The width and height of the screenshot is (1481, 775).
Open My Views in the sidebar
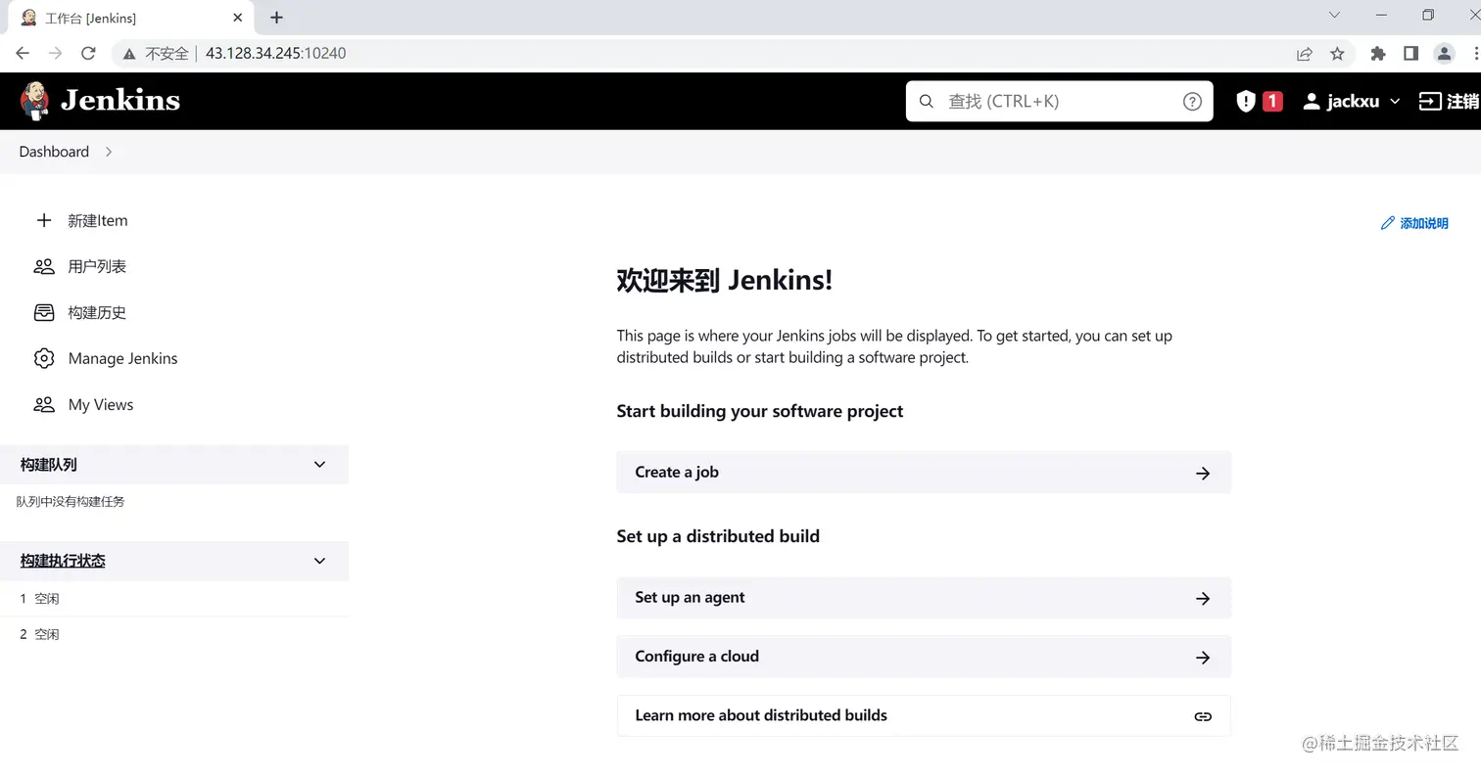click(x=101, y=404)
